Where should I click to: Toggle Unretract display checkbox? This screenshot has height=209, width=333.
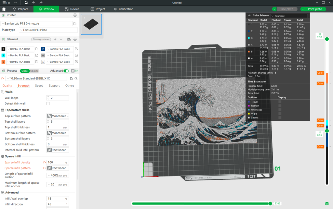click(x=280, y=110)
